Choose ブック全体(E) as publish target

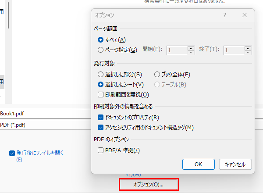pos(157,75)
